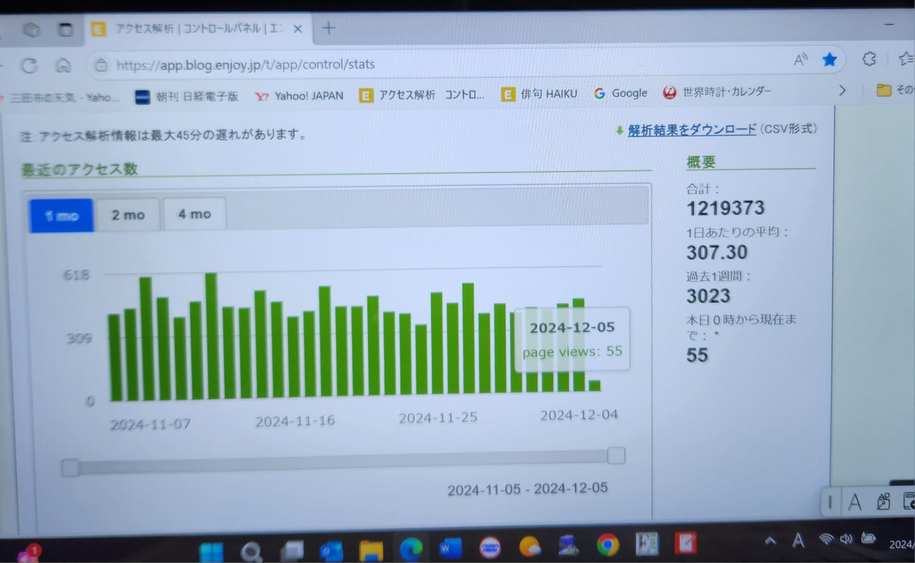This screenshot has height=563, width=915.
Task: Open the Read Aloud icon in address bar
Action: (x=801, y=60)
